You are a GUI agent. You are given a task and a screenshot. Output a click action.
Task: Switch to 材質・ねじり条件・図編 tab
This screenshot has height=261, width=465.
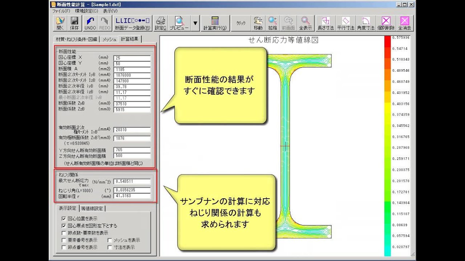pos(76,39)
